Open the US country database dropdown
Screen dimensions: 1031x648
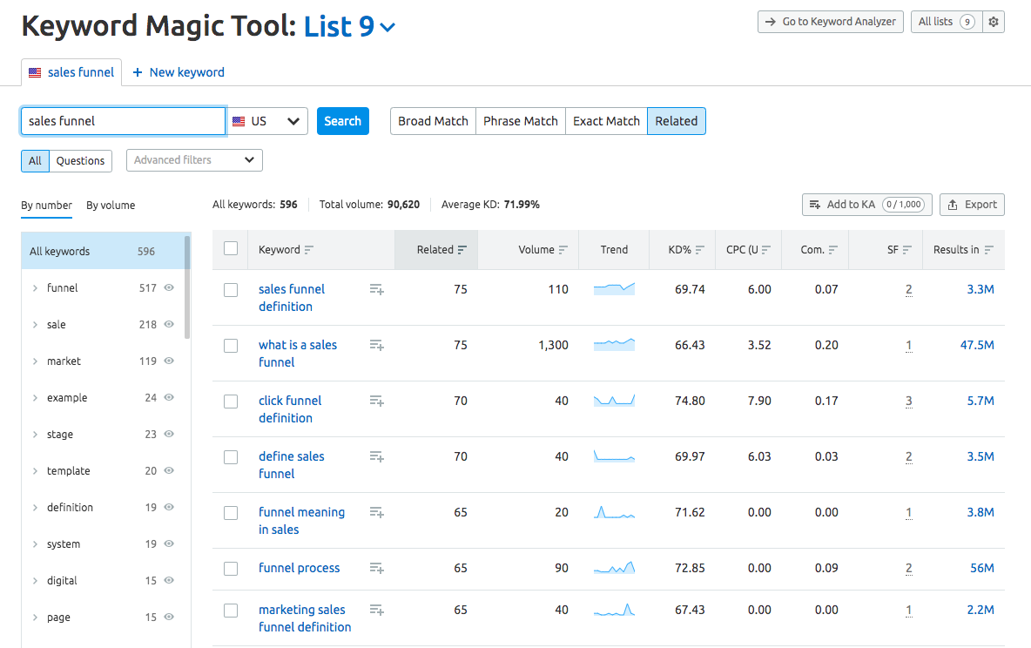268,121
